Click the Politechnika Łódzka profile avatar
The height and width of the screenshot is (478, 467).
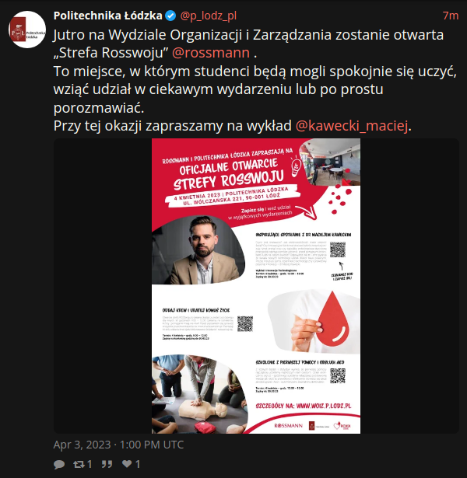click(27, 30)
